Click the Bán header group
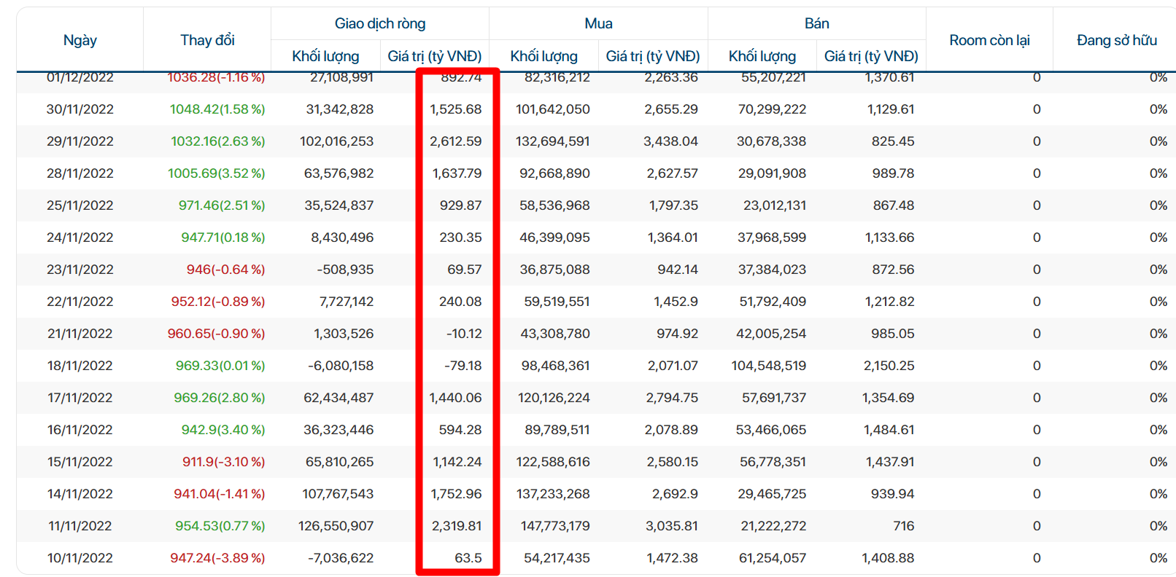Screen dimensions: 1176x577 pyautogui.click(x=816, y=23)
